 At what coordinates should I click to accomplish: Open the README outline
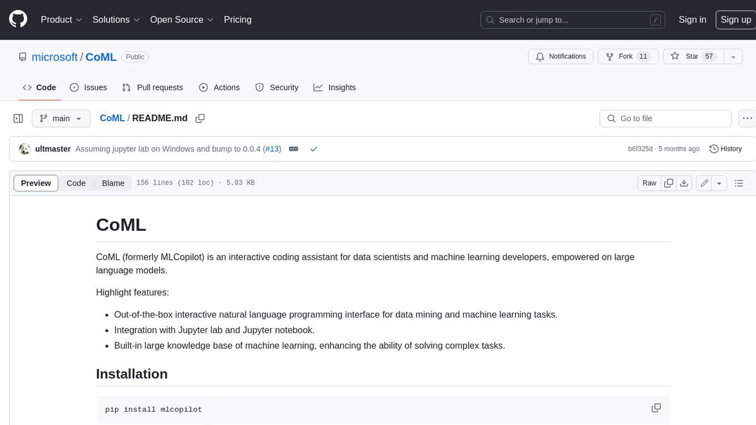coord(739,183)
